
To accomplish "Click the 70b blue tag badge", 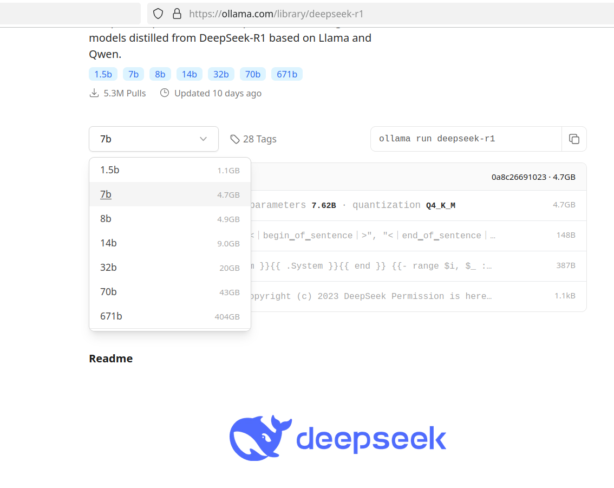I will [252, 74].
